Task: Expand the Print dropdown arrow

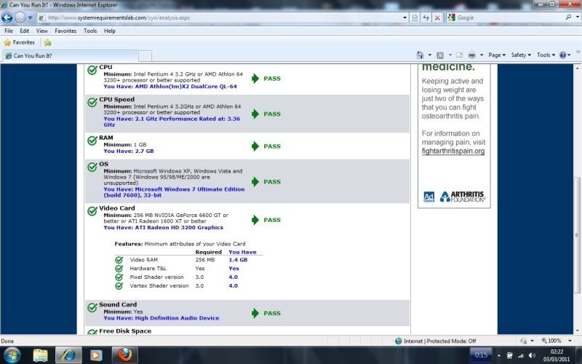Action: coord(482,55)
